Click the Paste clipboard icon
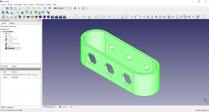The height and width of the screenshot is (112, 209). (x=28, y=8)
